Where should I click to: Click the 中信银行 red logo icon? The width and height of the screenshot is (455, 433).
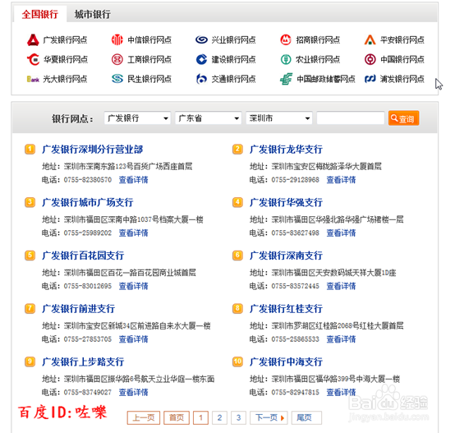pos(117,39)
